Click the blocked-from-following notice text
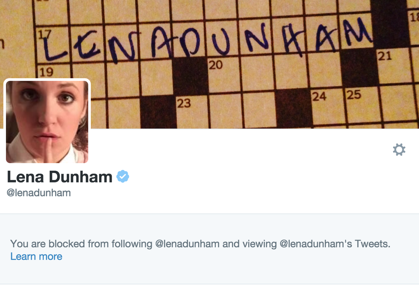 [200, 244]
